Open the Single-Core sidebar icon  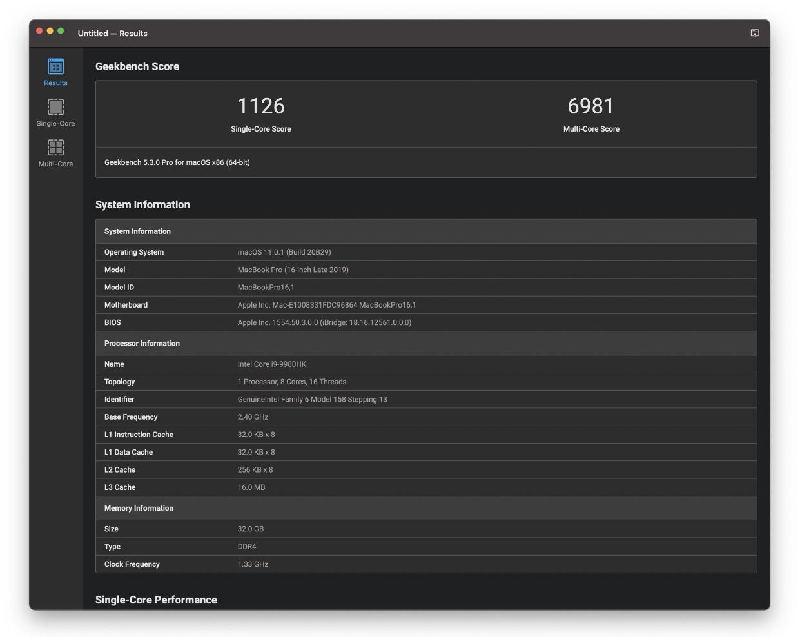(55, 113)
